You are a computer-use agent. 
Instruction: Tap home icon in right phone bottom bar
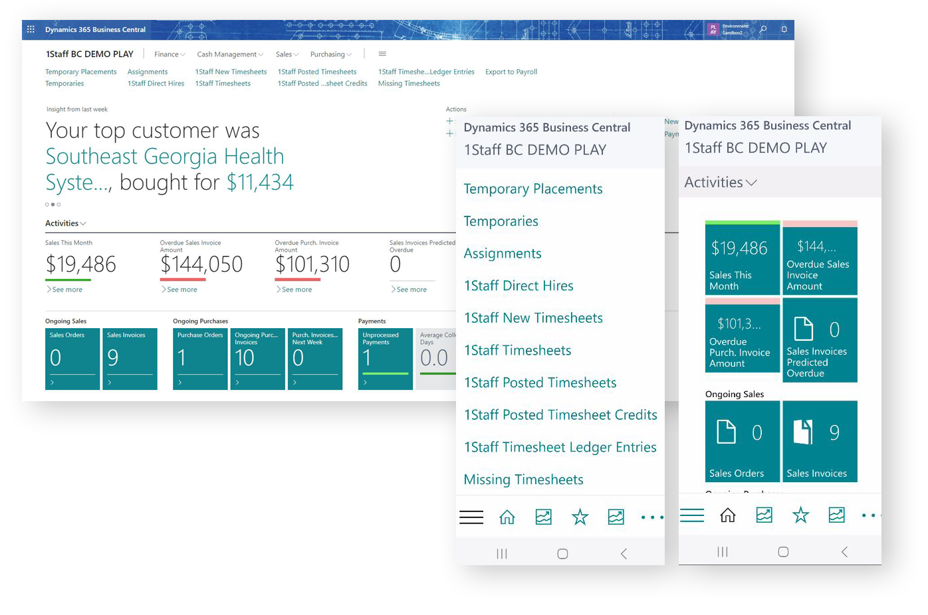728,515
